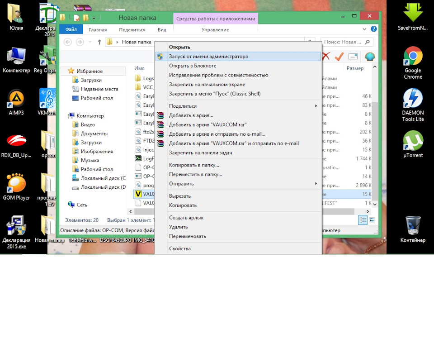Open the RDX_DB_Up... desktop shortcut
434x353 pixels.
point(16,145)
